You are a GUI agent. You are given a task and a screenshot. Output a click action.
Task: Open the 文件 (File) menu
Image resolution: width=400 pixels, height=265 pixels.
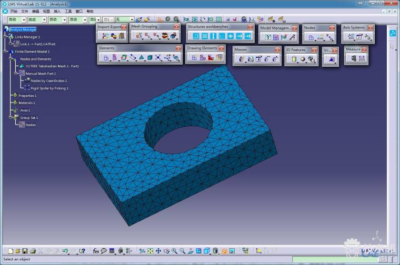coord(25,11)
